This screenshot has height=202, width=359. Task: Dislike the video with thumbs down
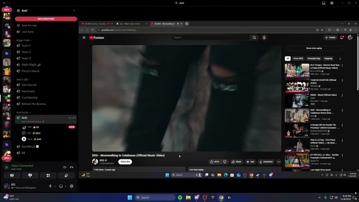[x=225, y=162]
